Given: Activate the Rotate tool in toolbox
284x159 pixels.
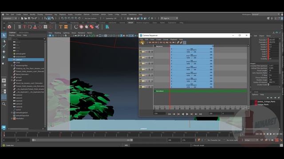Looking at the screenshot, I should [4, 57].
